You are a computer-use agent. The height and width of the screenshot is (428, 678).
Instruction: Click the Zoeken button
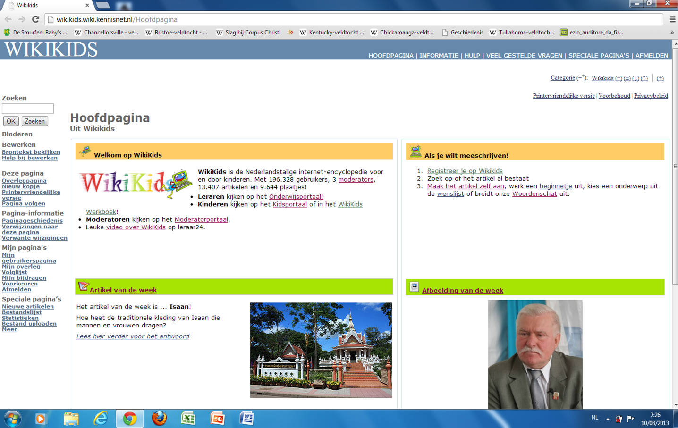click(35, 121)
